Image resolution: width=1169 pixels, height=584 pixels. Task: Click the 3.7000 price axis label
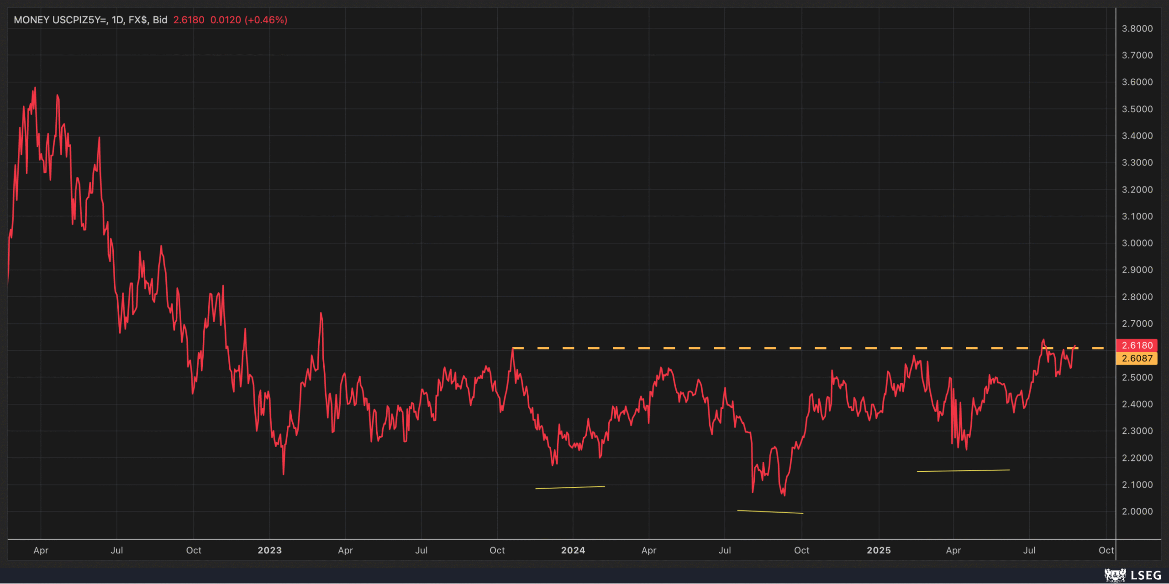pos(1137,55)
